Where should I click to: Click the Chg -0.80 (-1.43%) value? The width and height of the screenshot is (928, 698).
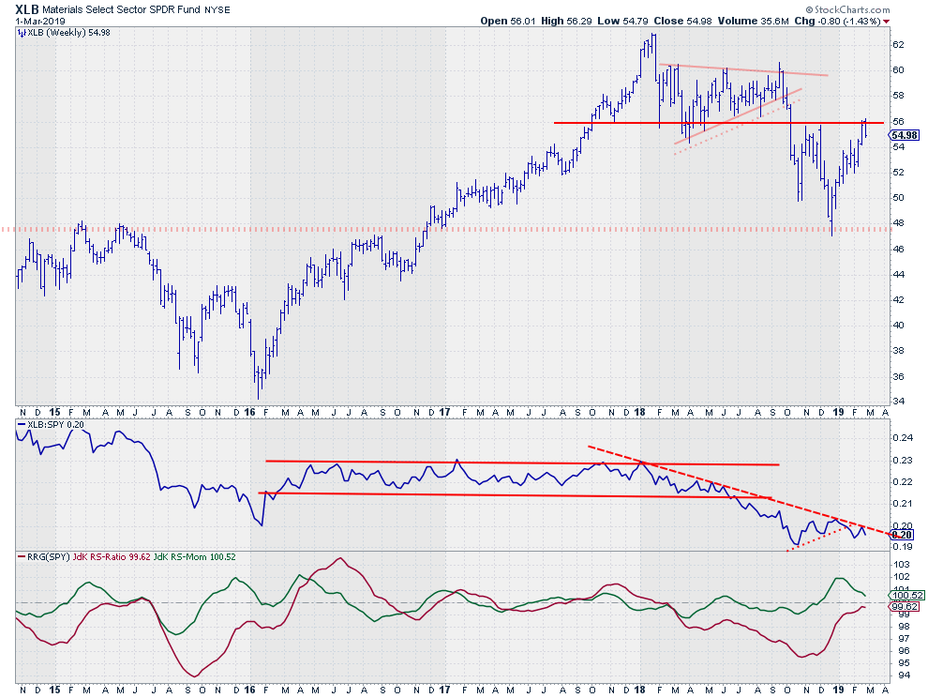[837, 21]
